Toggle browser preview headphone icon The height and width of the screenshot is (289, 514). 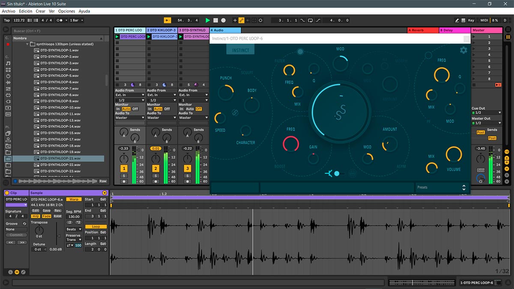coord(15,181)
